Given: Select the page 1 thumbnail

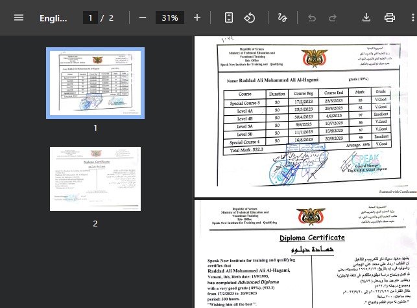Looking at the screenshot, I should [95, 83].
